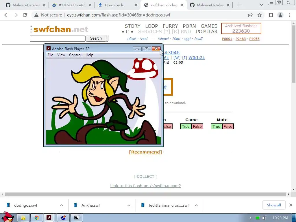296x222 pixels.
Task: Open the Chrome three-dot menu
Action: point(290,15)
